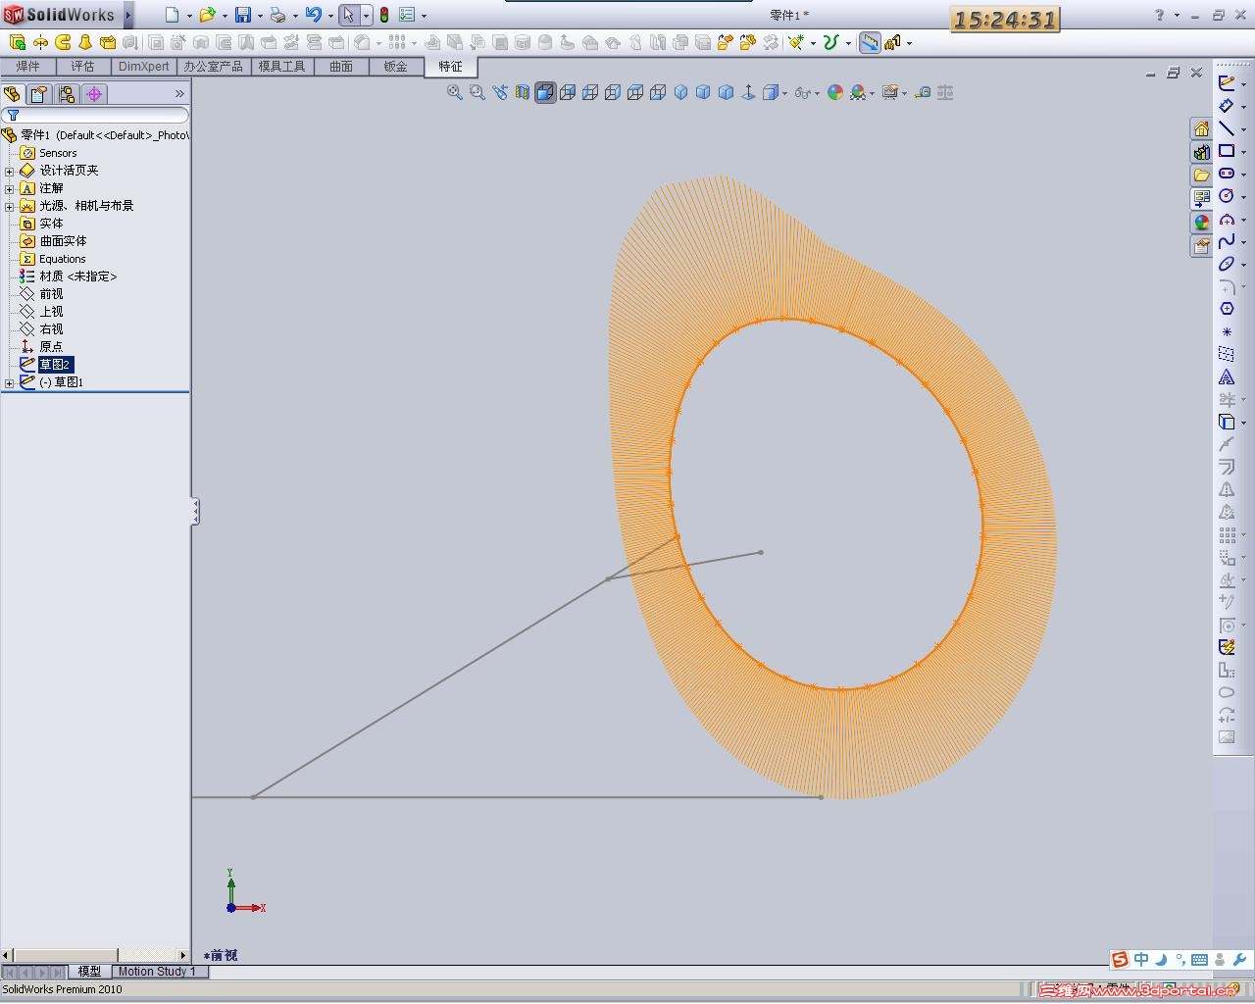Expand the (-) 草图1 tree node

10,382
